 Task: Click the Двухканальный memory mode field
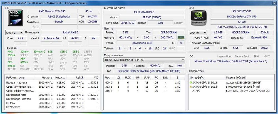pyautogui.click(x=142, y=43)
